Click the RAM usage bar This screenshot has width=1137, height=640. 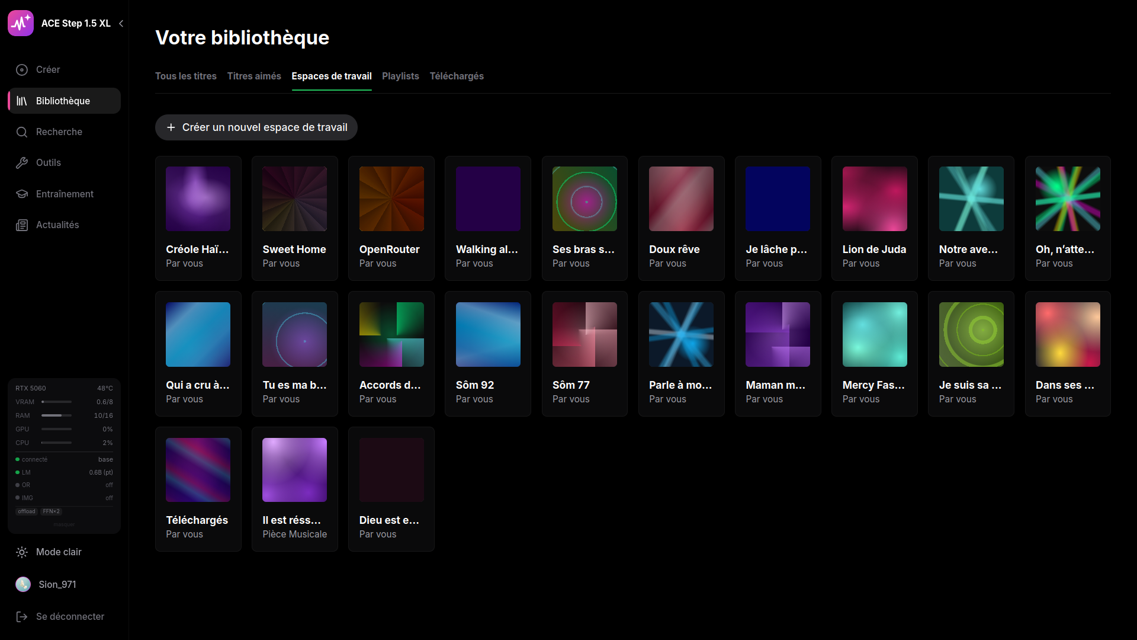coord(57,415)
